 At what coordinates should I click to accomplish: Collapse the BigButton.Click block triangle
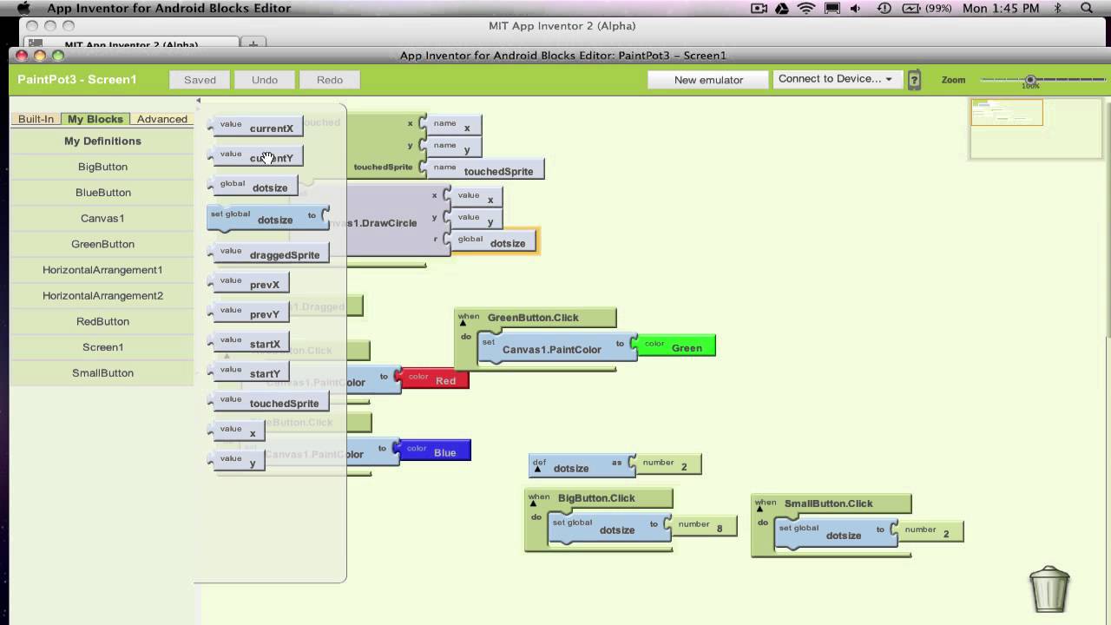point(533,505)
